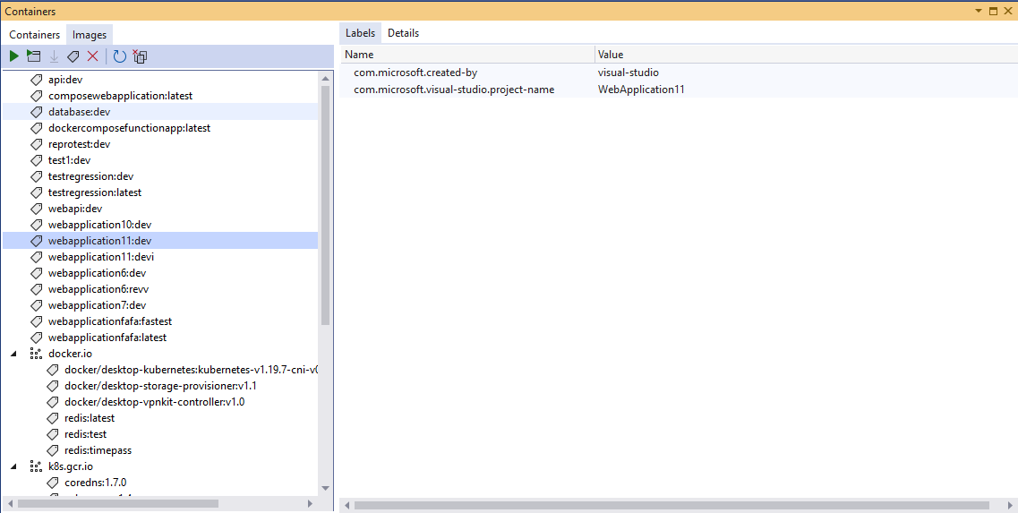Select the webapplicationfafa:latest image
This screenshot has width=1018, height=513.
coord(107,338)
